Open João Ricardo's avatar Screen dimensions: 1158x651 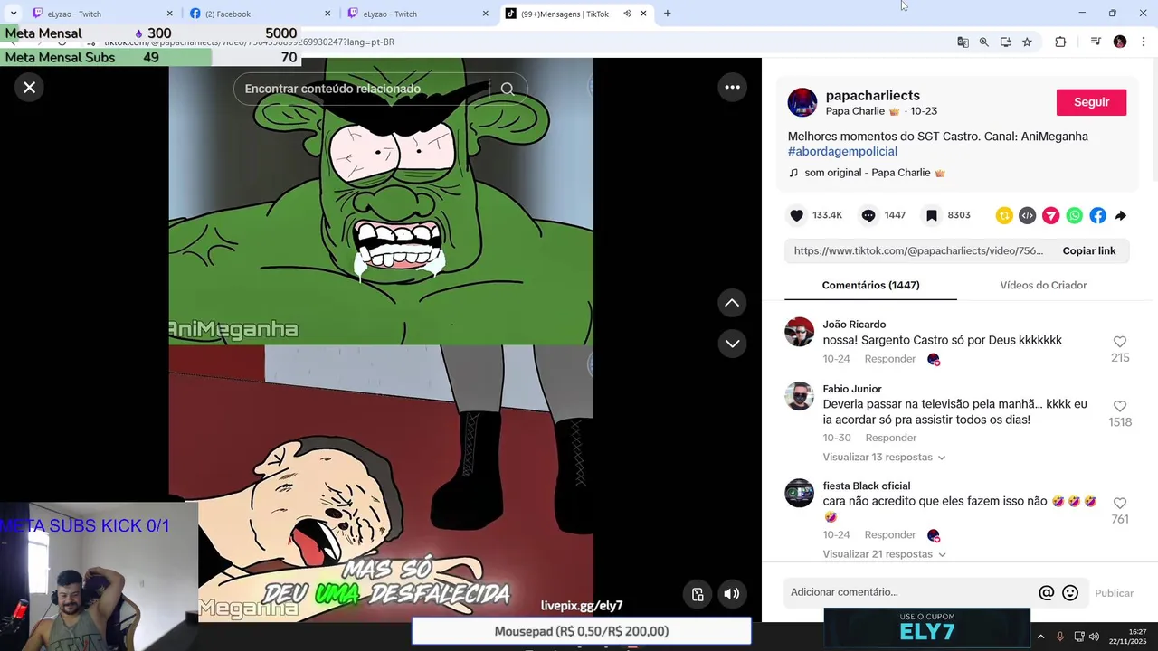click(x=799, y=332)
